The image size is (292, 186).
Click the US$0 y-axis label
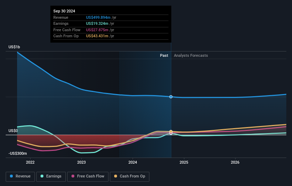point(13,131)
